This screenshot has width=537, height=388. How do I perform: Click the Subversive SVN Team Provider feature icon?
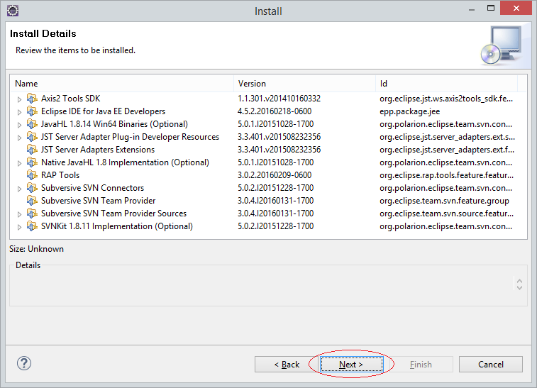(32, 201)
